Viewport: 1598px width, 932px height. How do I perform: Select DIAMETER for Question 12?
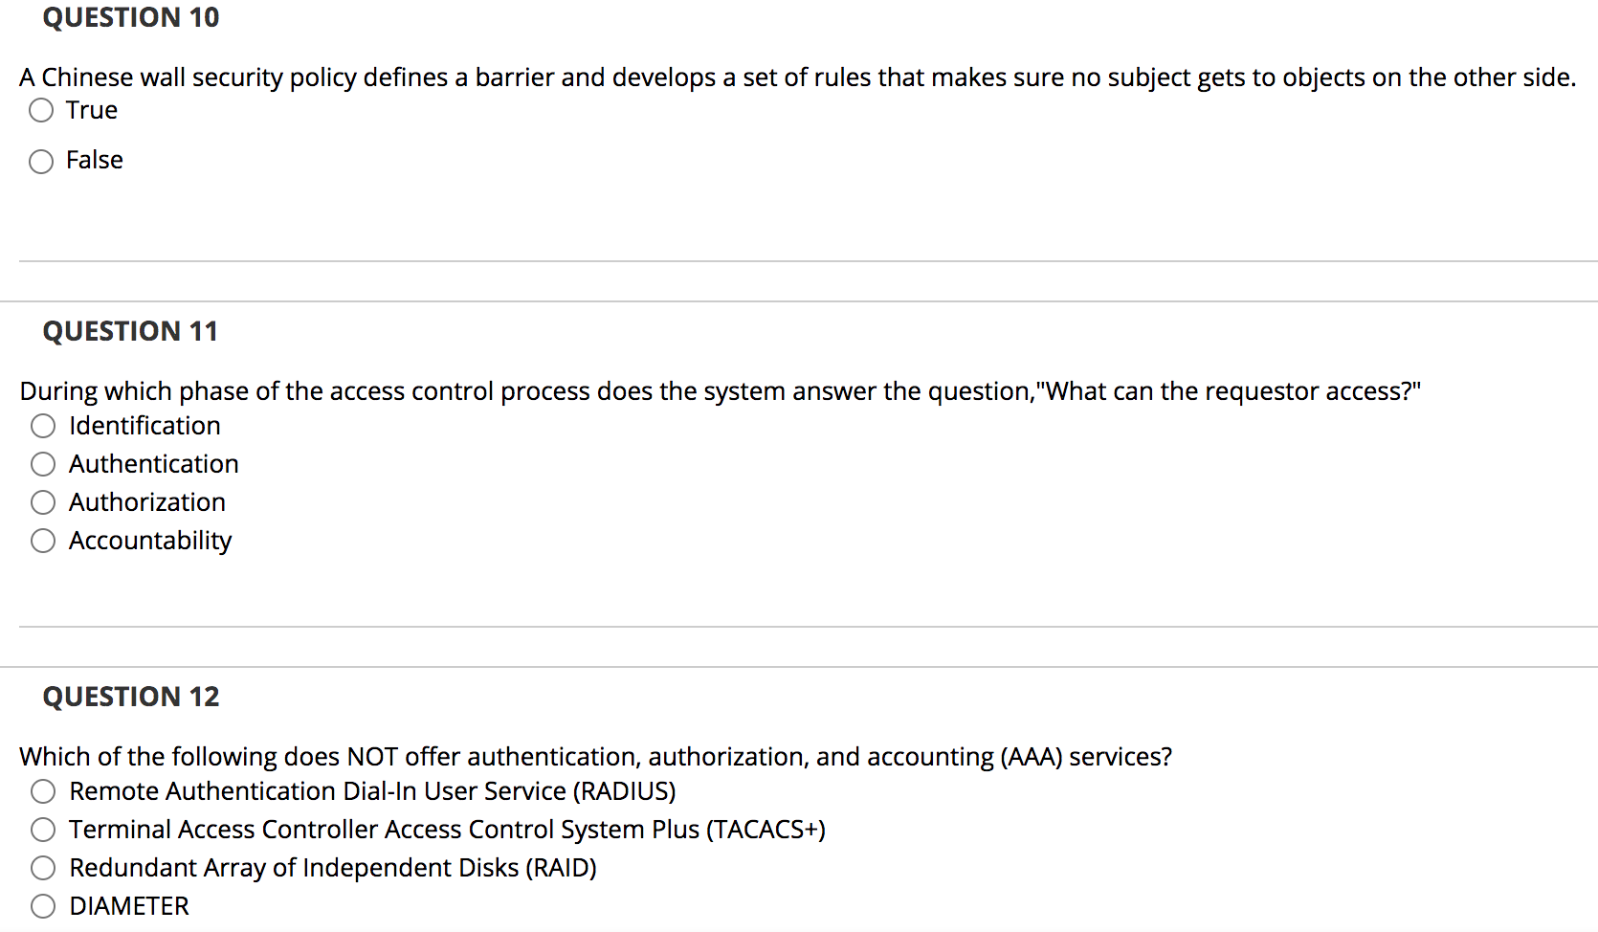43,905
